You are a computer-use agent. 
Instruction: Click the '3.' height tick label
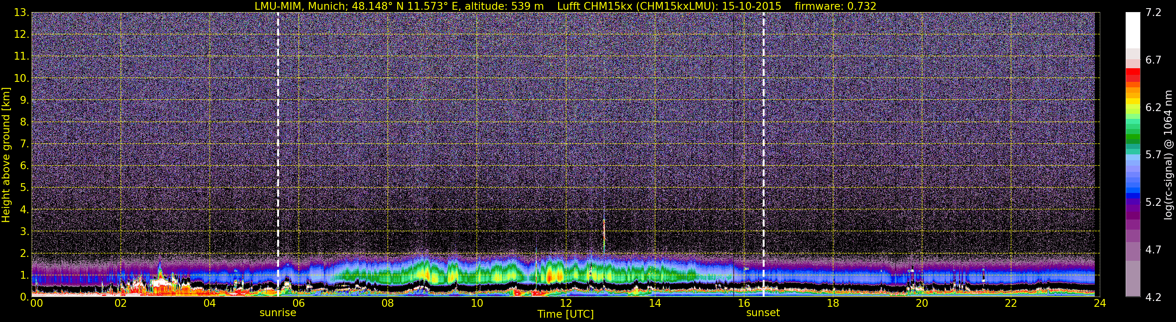pyautogui.click(x=24, y=231)
